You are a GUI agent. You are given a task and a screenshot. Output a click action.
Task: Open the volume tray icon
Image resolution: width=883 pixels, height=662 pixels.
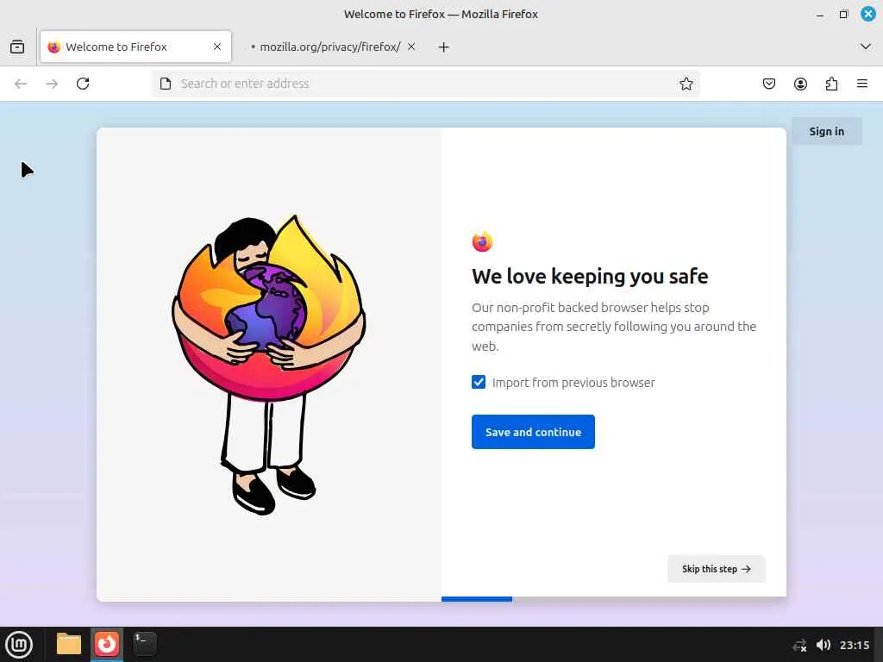tap(823, 645)
